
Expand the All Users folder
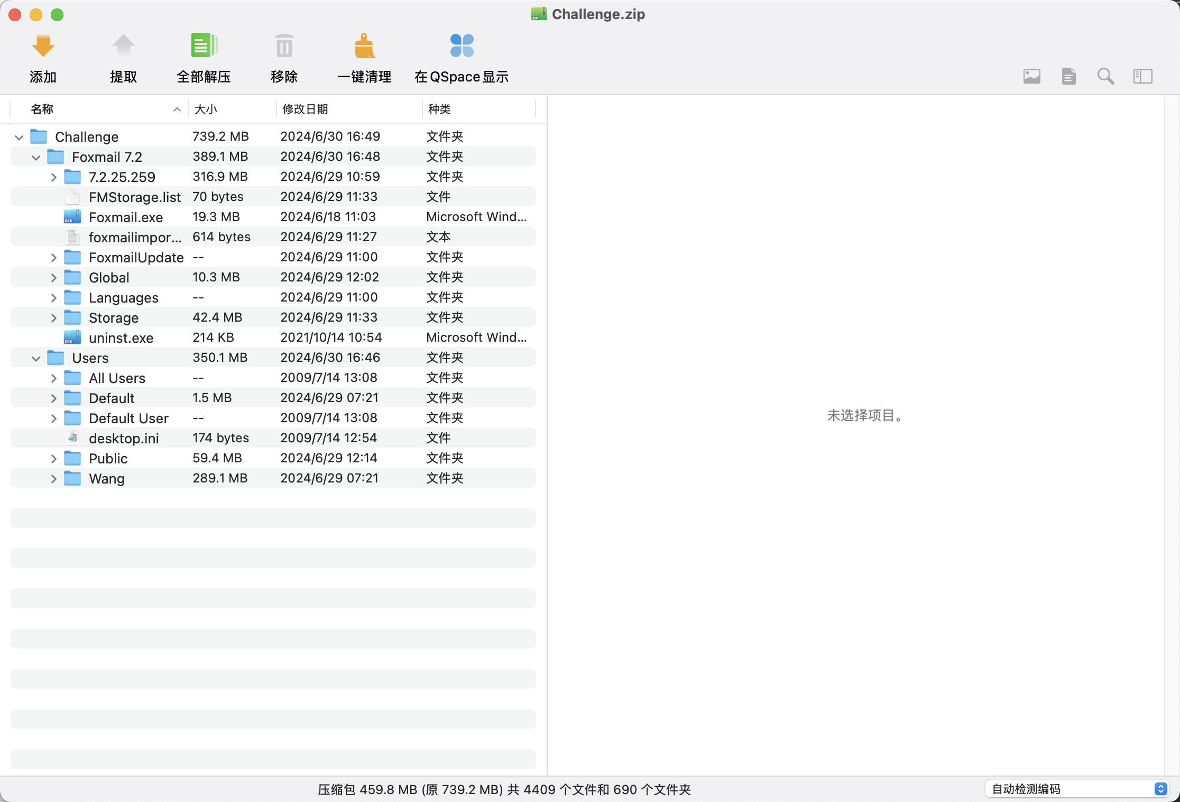point(53,378)
